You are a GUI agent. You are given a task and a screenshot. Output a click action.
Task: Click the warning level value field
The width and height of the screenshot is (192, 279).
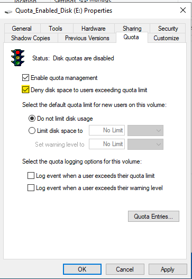point(107,144)
